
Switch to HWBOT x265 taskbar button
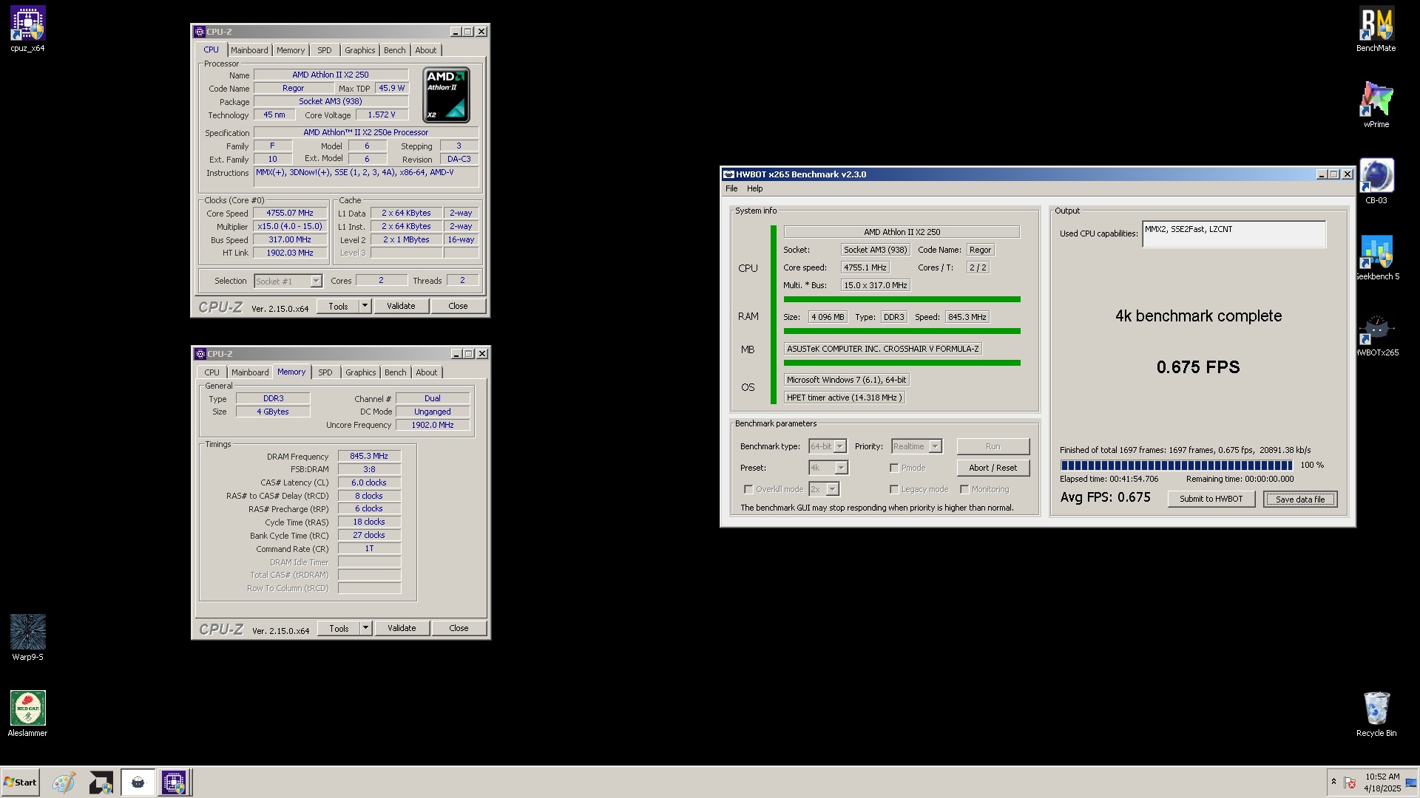pos(138,782)
